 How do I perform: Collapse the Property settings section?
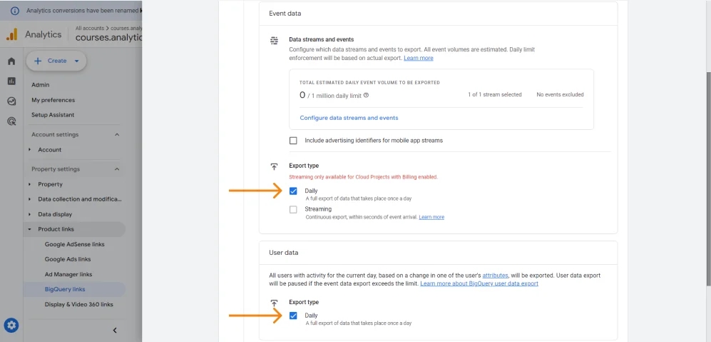(x=117, y=169)
